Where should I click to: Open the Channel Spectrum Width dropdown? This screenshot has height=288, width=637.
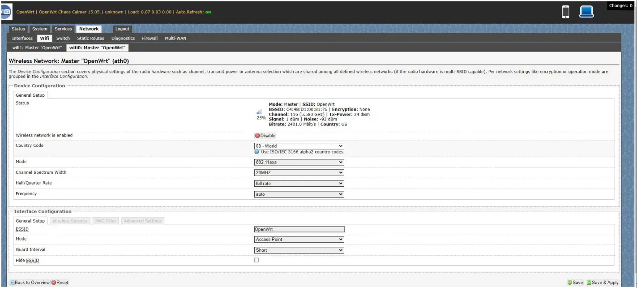click(x=299, y=172)
